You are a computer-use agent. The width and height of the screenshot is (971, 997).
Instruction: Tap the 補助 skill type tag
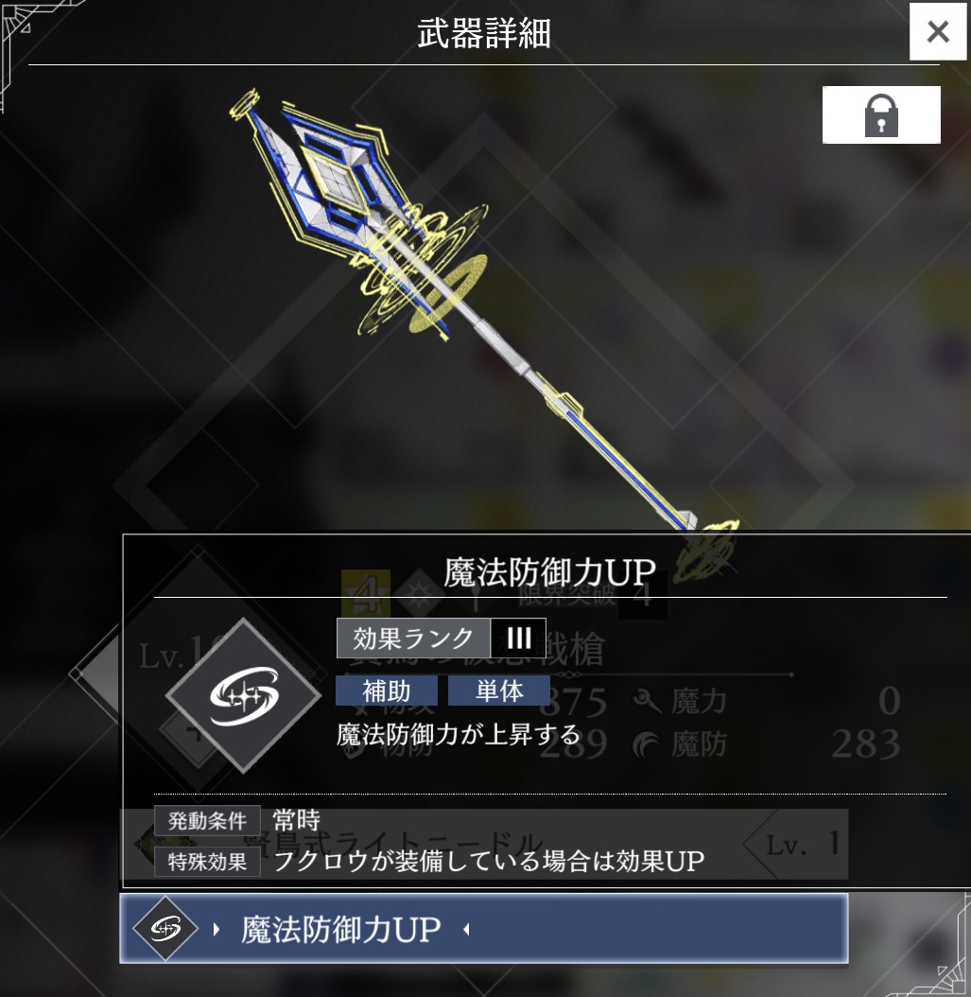(387, 691)
